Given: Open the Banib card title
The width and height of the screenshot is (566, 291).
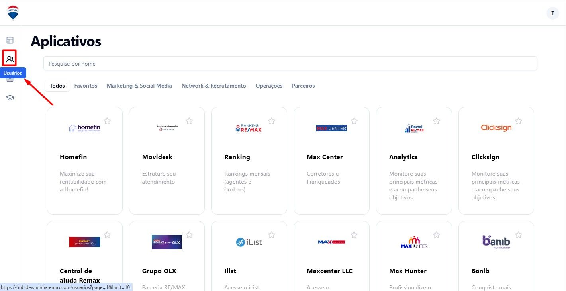Looking at the screenshot, I should (480, 271).
